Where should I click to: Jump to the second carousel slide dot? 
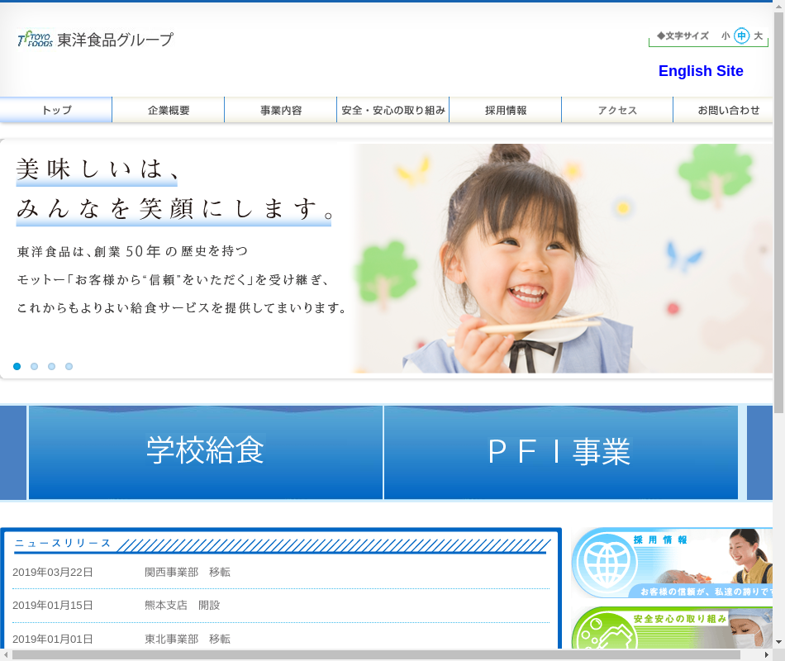35,366
